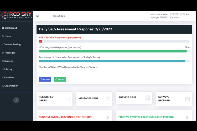Select Messages in the sidebar
The height and width of the screenshot is (131, 197).
pos(10,53)
